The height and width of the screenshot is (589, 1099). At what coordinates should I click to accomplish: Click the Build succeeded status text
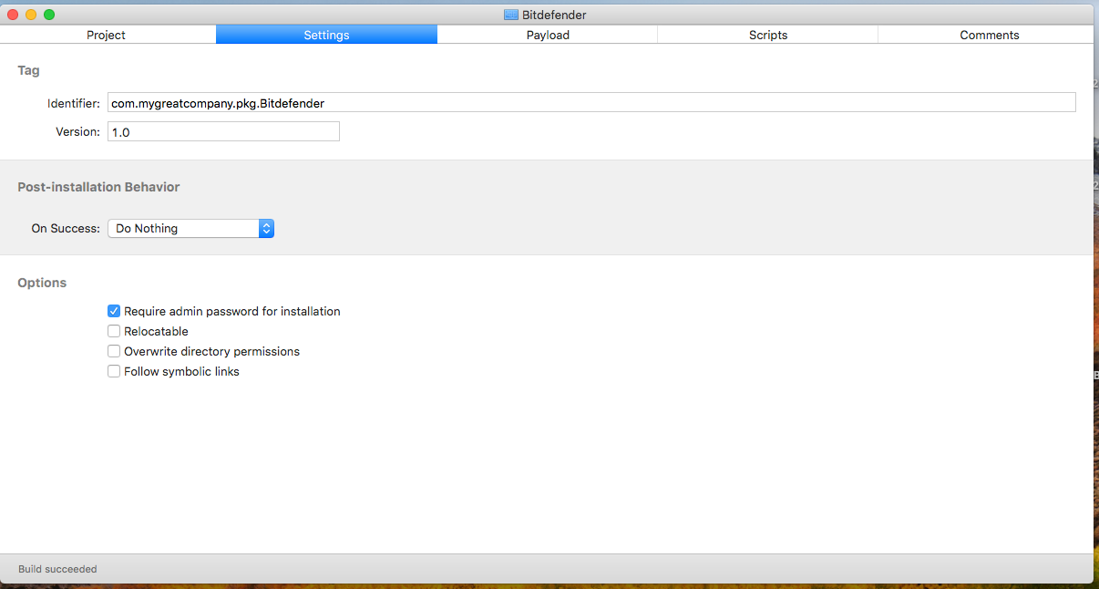tap(57, 569)
